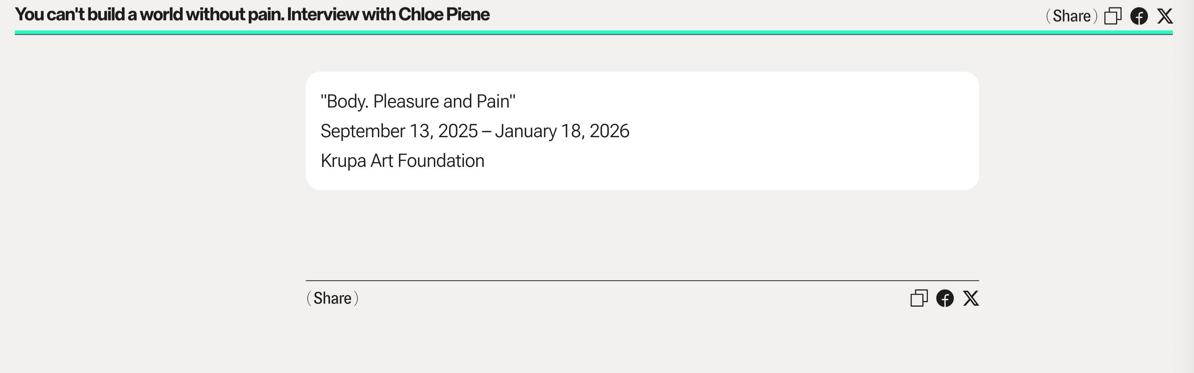Share on X from the header bar
The width and height of the screenshot is (1194, 373).
1165,16
